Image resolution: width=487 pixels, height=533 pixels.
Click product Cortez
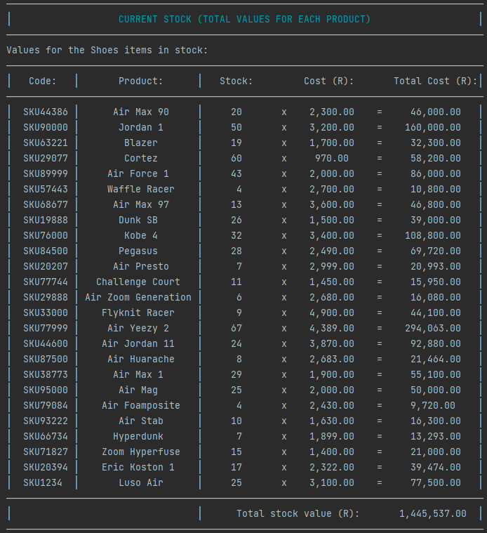click(141, 159)
